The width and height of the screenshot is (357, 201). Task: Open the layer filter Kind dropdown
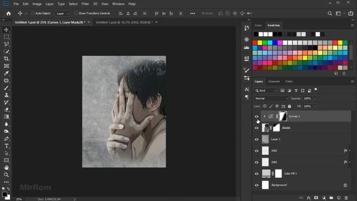[266, 90]
